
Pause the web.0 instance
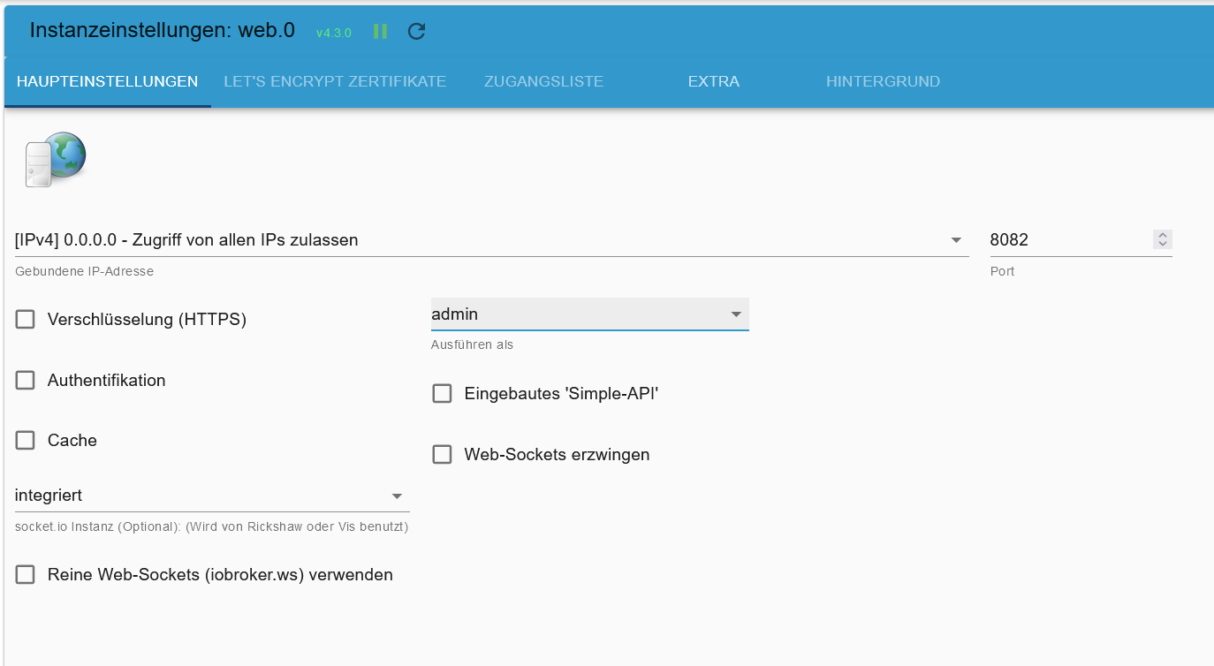click(x=381, y=32)
